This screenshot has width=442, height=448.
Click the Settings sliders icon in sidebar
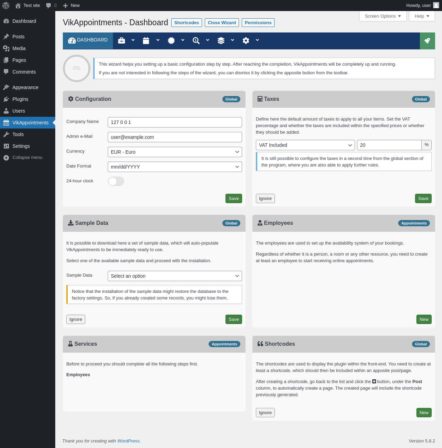pyautogui.click(x=6, y=146)
